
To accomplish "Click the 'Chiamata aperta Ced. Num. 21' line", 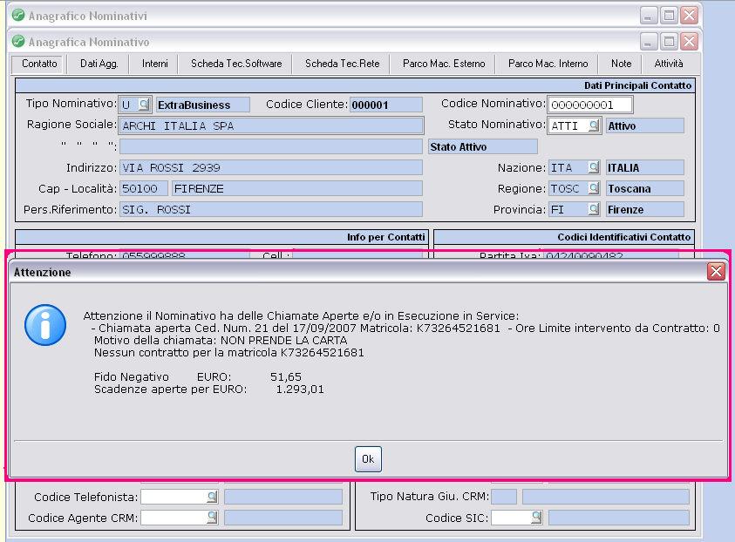I will point(405,328).
